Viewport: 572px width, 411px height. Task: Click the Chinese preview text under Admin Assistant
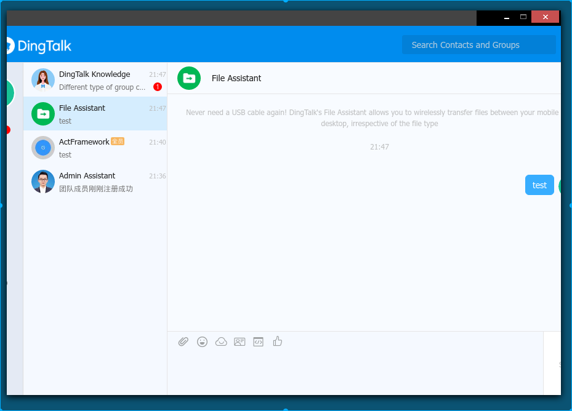click(x=96, y=189)
